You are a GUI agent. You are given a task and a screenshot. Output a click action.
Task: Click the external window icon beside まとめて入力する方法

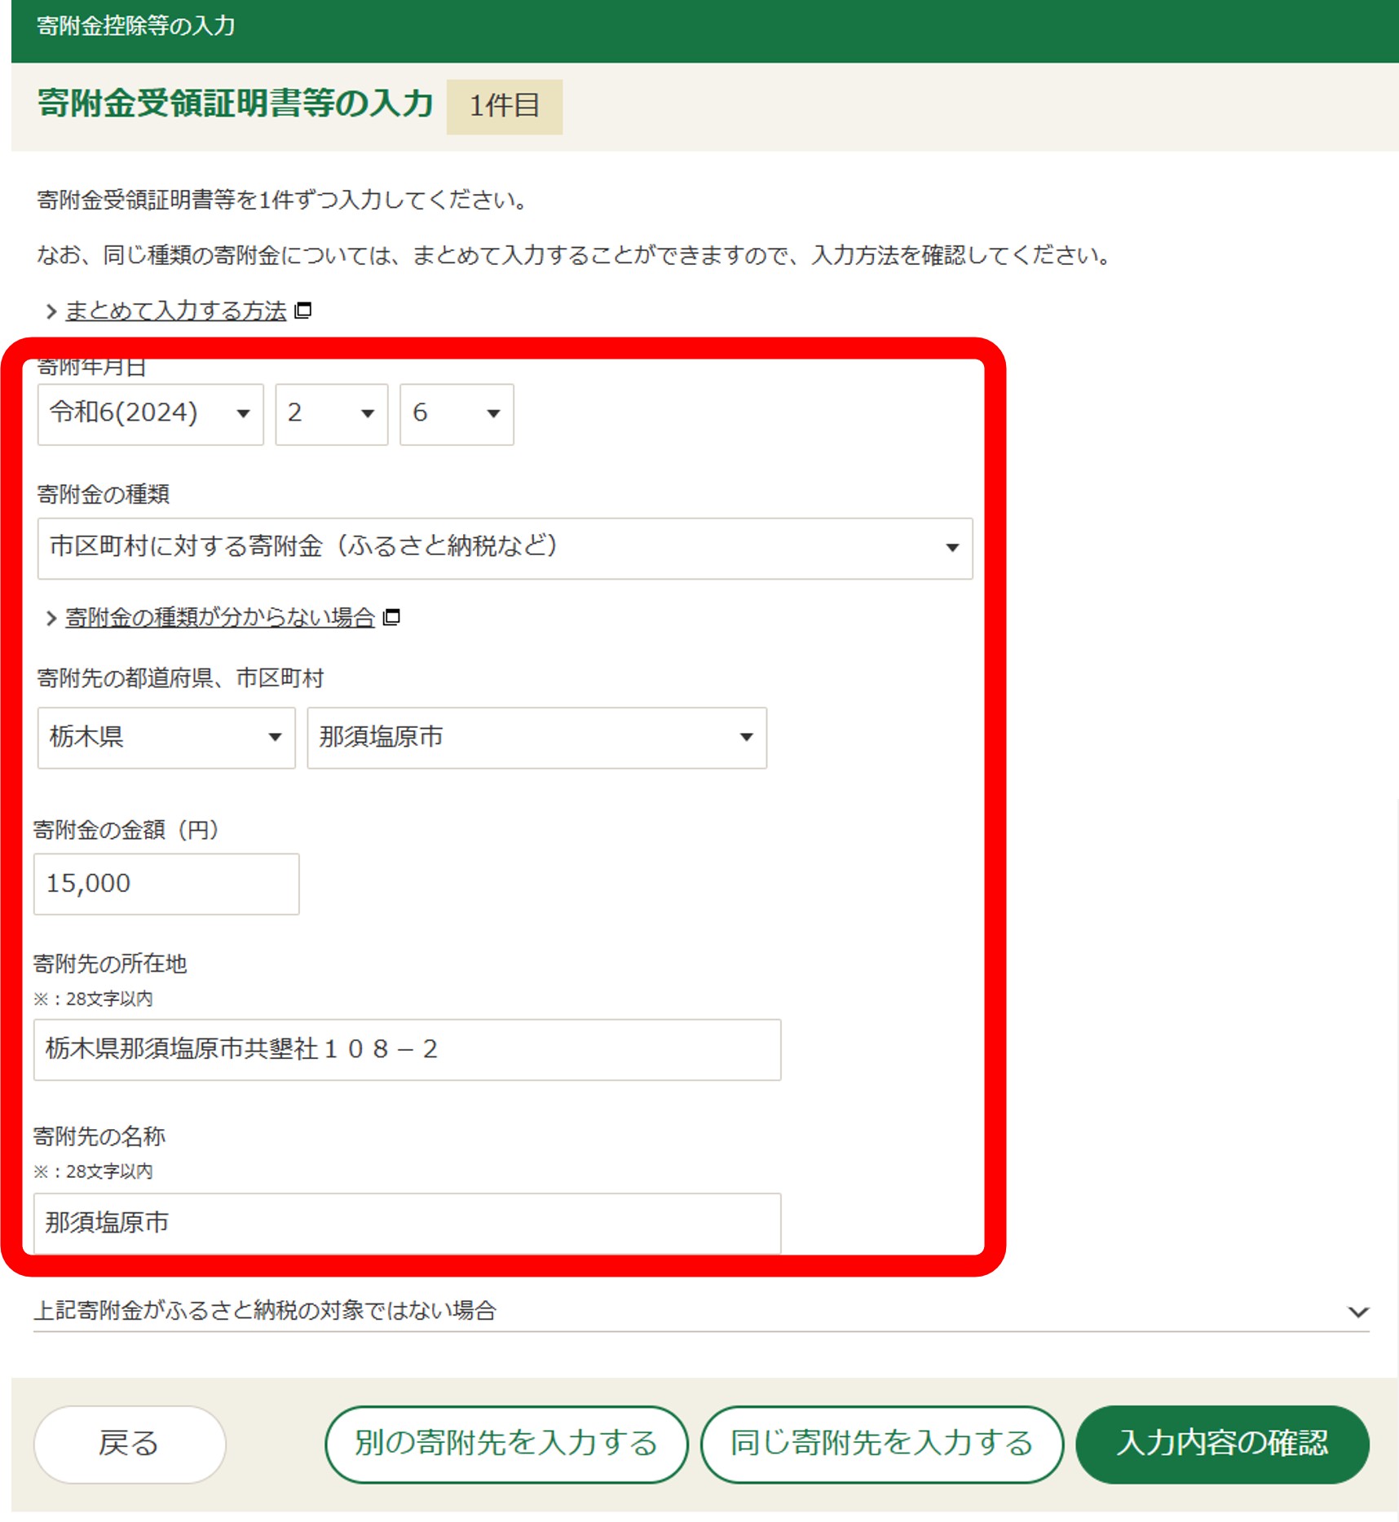[x=303, y=310]
